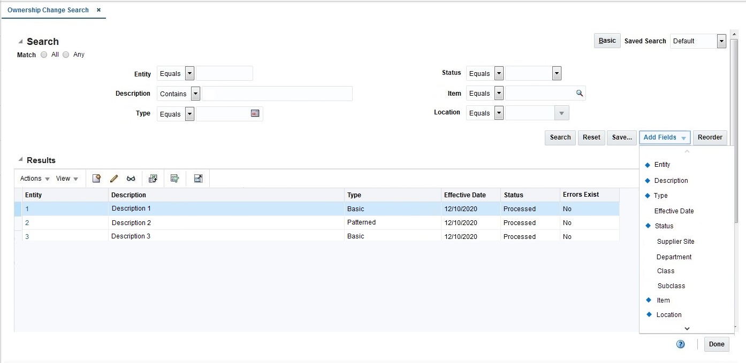746x363 pixels.
Task: Open the Item search magnifier
Action: 579,92
